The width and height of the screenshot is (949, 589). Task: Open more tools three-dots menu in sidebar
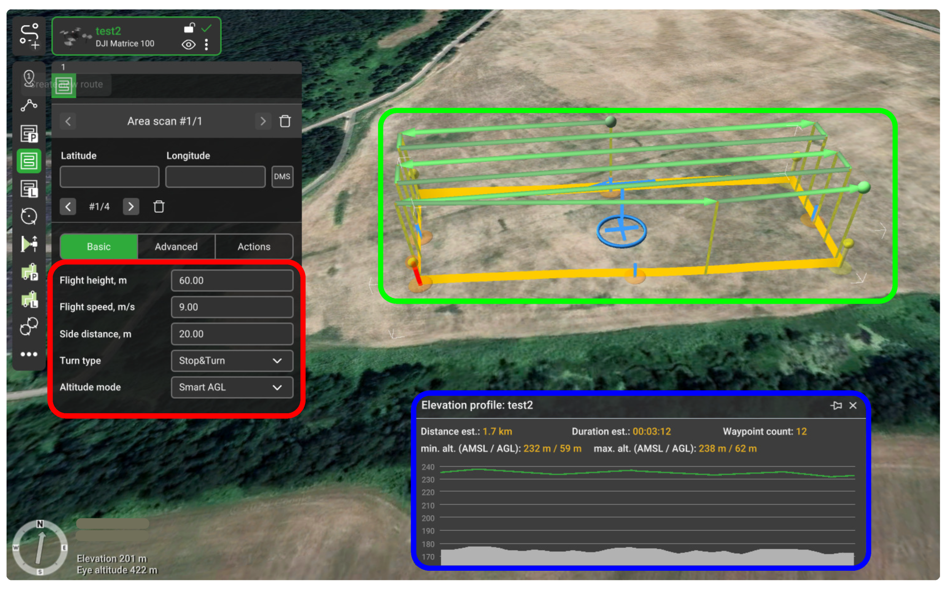(29, 354)
